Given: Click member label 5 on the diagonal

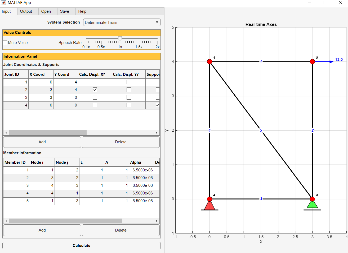Looking at the screenshot, I should tap(261, 130).
